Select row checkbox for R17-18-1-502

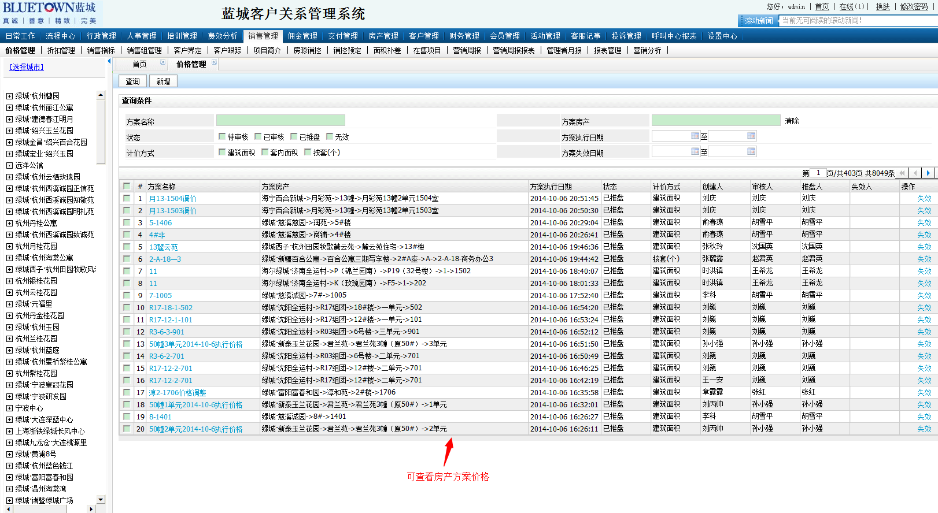coord(127,307)
